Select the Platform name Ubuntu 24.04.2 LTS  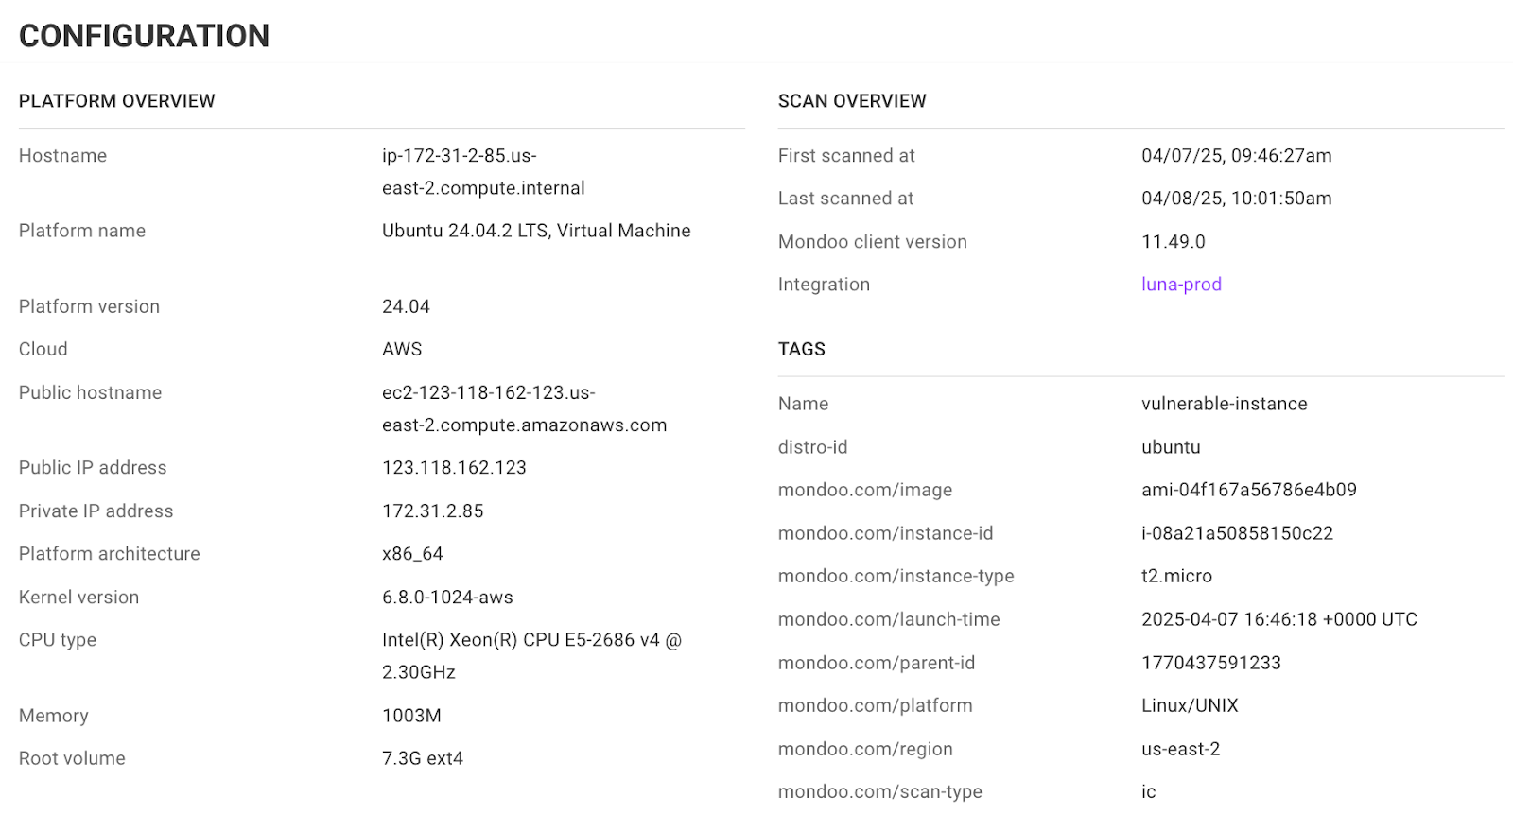535,230
